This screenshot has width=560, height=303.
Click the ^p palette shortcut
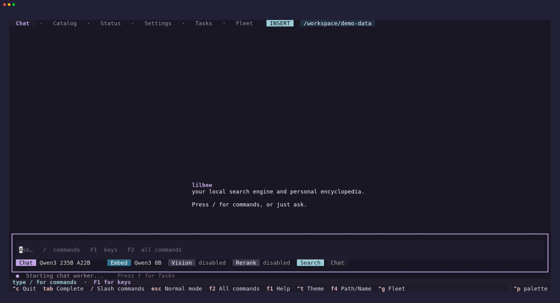pos(530,289)
